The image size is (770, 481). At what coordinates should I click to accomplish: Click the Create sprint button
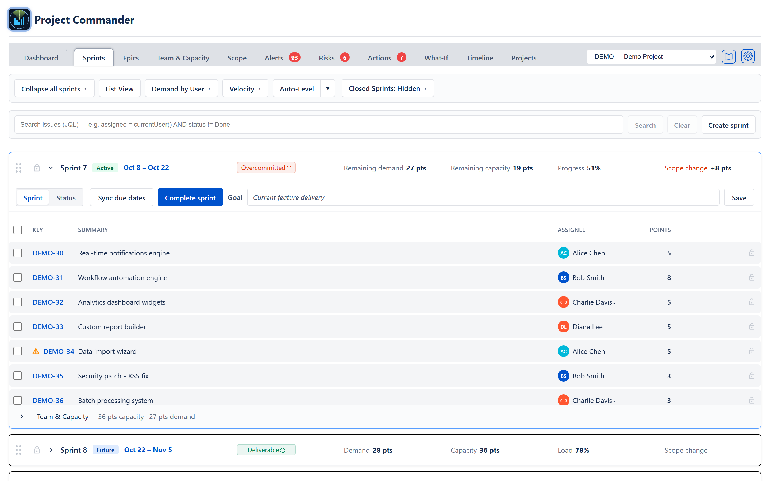coord(728,125)
